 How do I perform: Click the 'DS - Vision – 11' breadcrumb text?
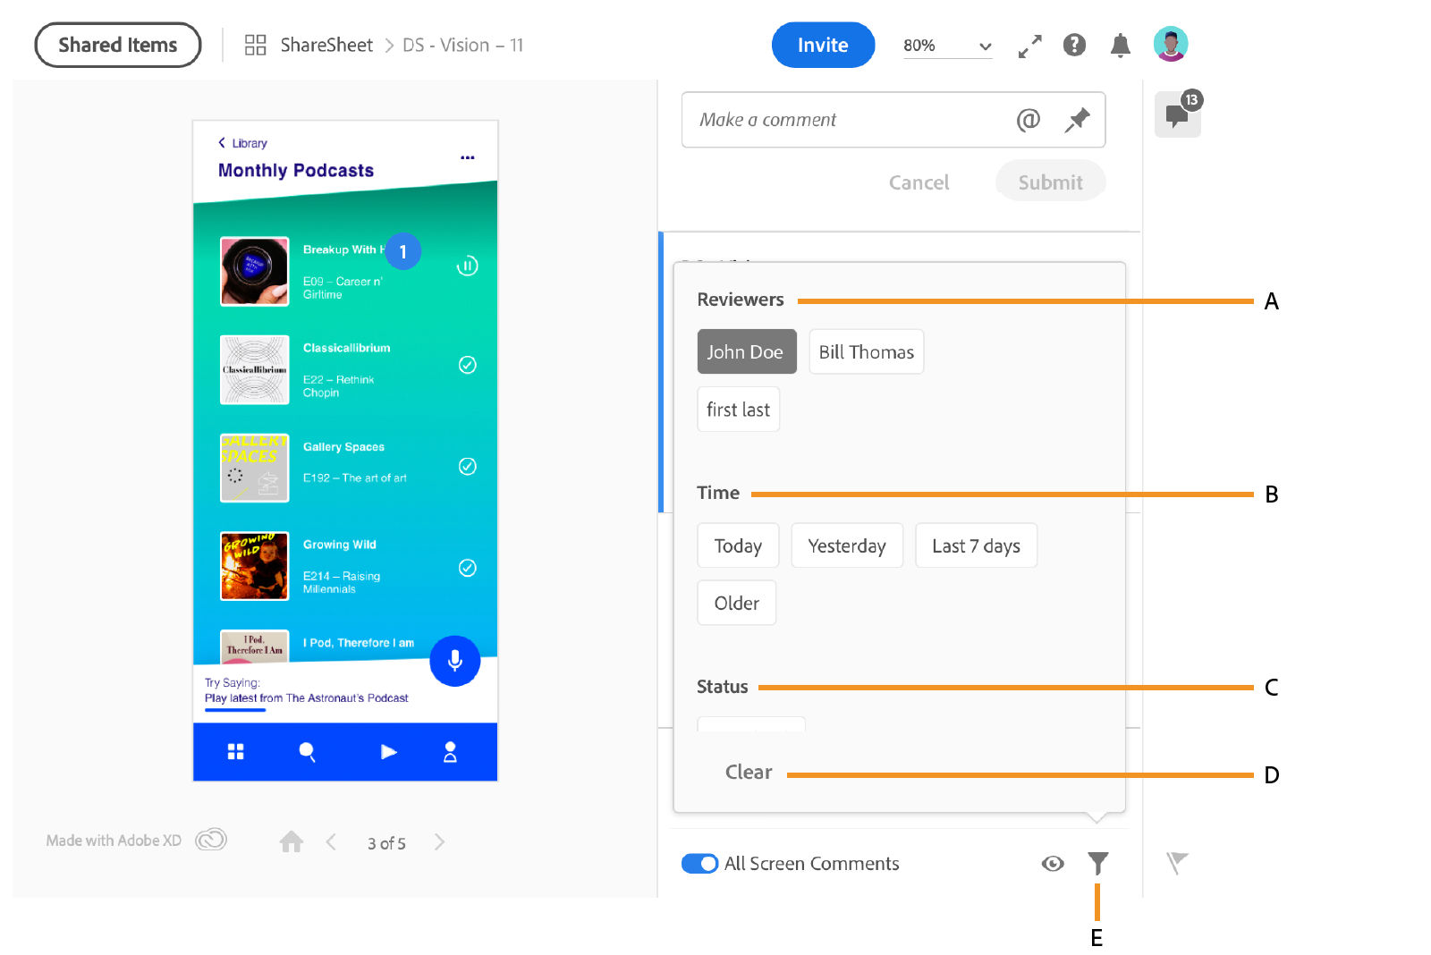[x=462, y=45]
